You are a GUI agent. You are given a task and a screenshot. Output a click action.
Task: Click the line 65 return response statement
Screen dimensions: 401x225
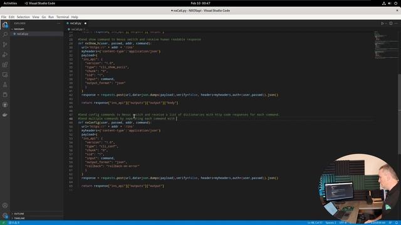123,186
